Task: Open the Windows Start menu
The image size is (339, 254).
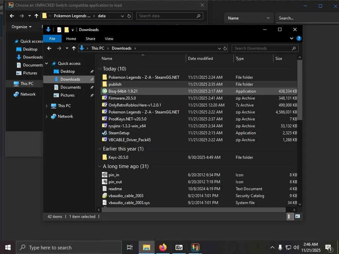Action: coord(8,247)
